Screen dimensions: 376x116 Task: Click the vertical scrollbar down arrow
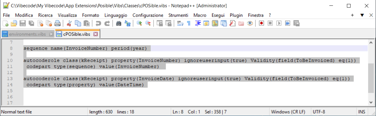[371, 102]
